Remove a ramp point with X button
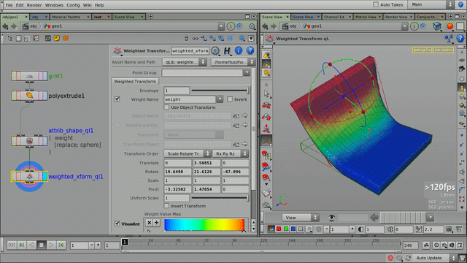Screen dimensions: 467x263 click(149, 222)
